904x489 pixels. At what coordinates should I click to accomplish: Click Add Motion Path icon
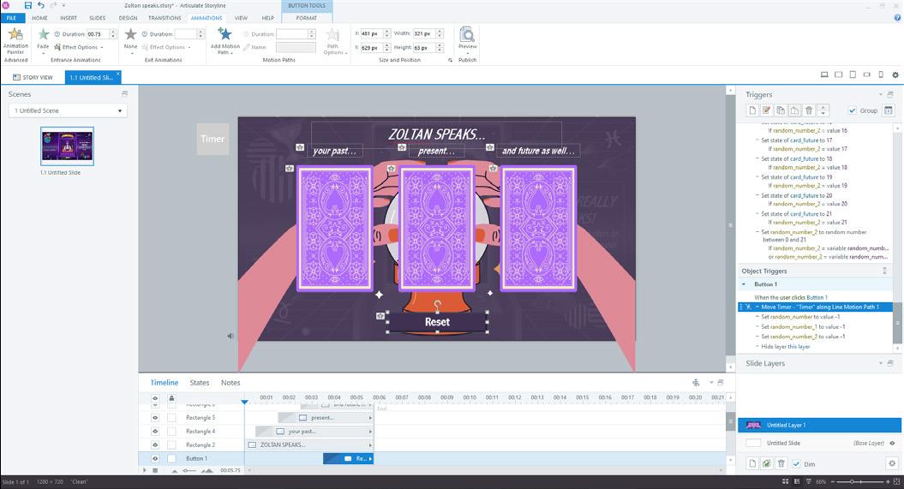point(225,33)
